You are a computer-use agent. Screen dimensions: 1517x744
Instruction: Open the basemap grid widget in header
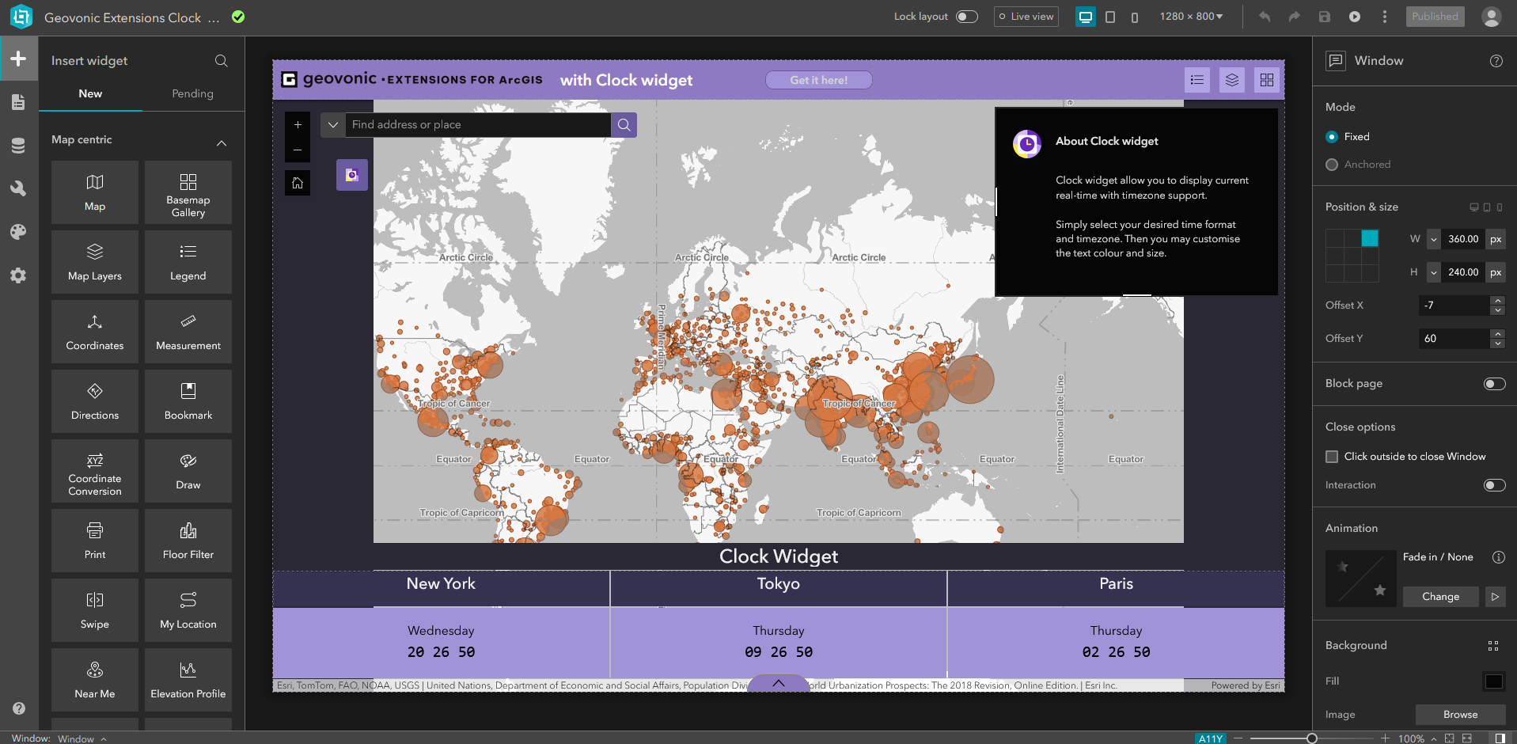(x=1267, y=80)
